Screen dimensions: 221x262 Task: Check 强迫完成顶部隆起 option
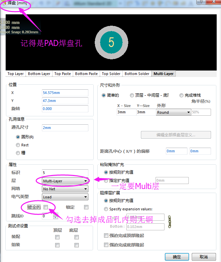(106, 236)
